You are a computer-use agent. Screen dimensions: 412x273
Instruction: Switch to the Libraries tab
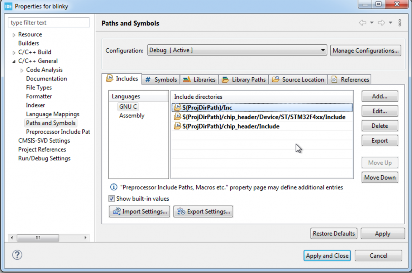click(199, 79)
